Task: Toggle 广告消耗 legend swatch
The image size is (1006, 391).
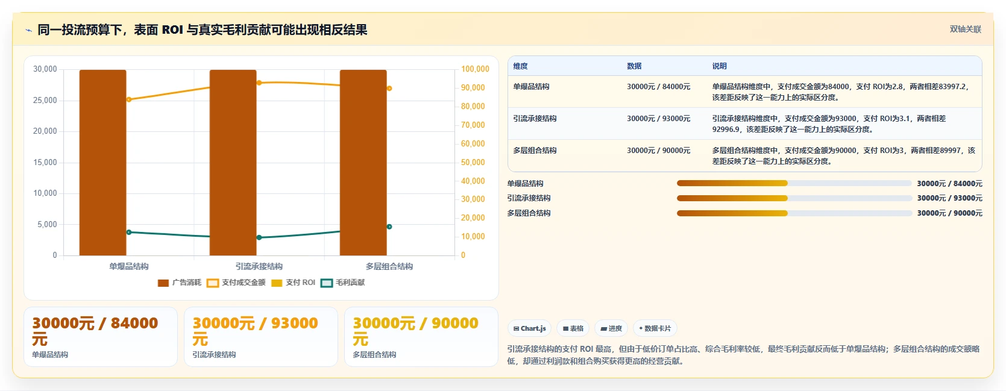Action: (x=163, y=283)
